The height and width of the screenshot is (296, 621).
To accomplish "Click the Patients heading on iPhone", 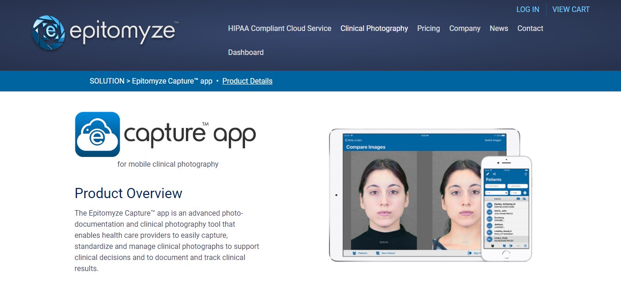I will (494, 180).
